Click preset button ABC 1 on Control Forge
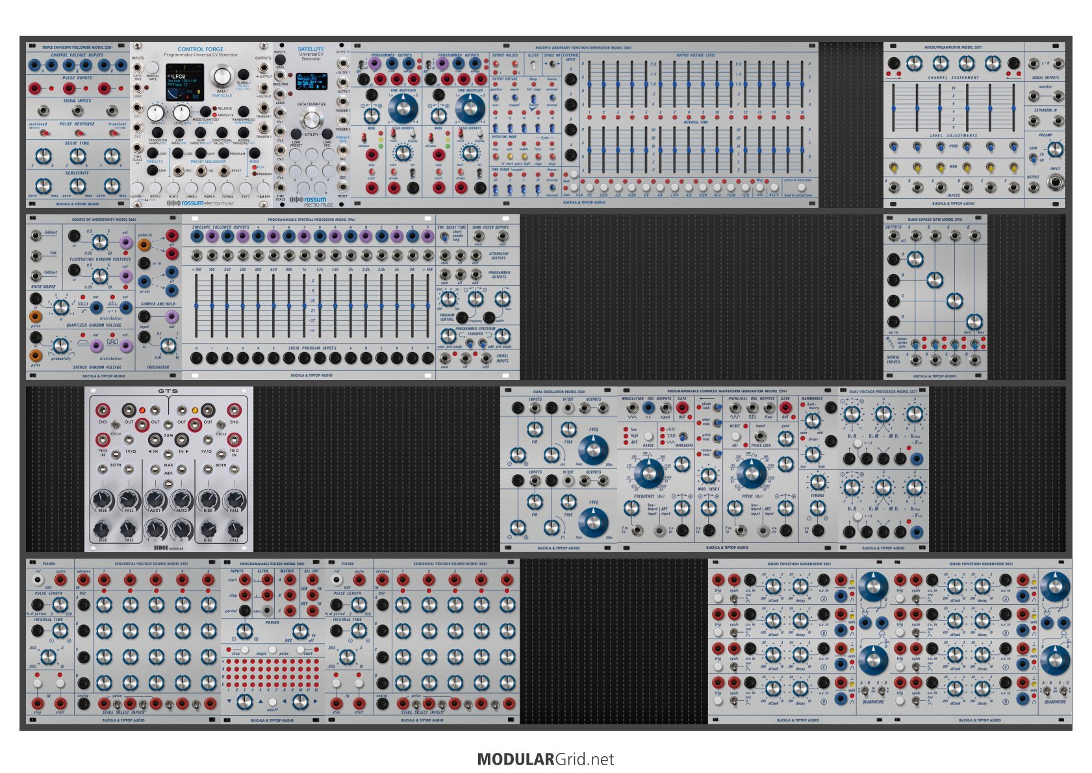Screen dimensions: 1092x773 coord(137,188)
